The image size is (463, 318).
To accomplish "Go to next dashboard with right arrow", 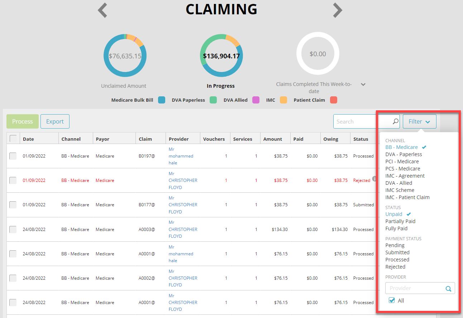I will point(338,10).
